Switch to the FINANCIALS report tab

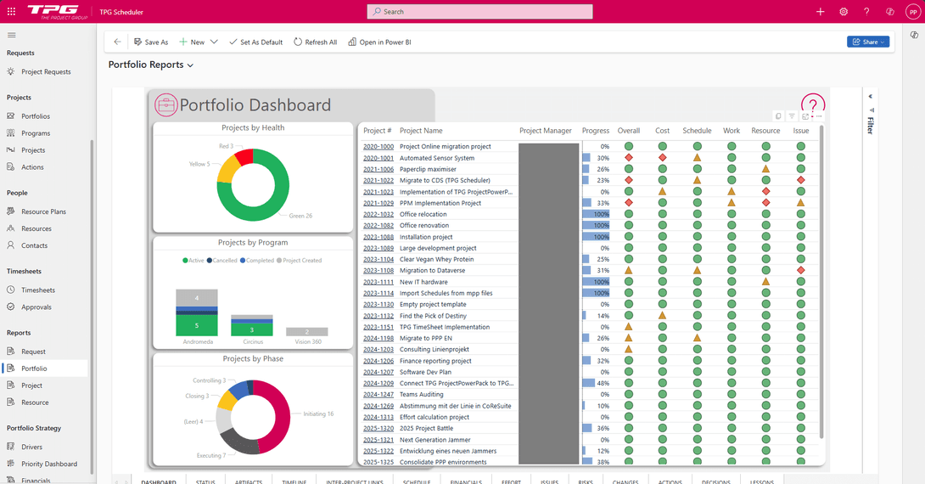click(x=466, y=481)
